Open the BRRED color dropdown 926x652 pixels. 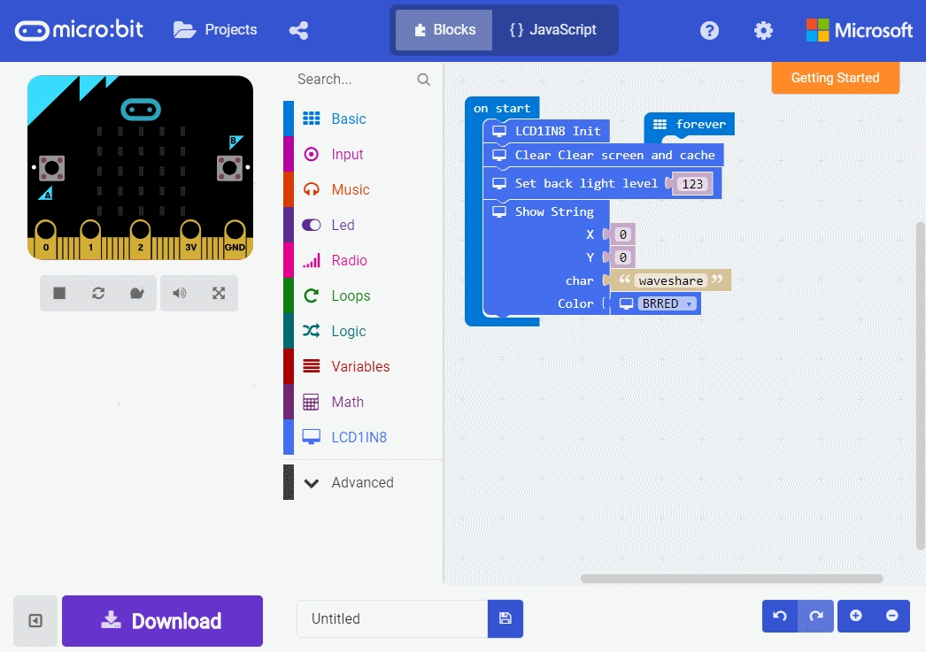coord(689,303)
